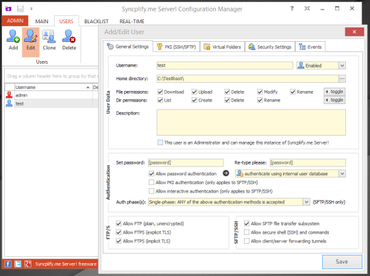Toggle the file Rename permission checkbox
Viewport: 370px width, 276px height.
click(x=293, y=92)
